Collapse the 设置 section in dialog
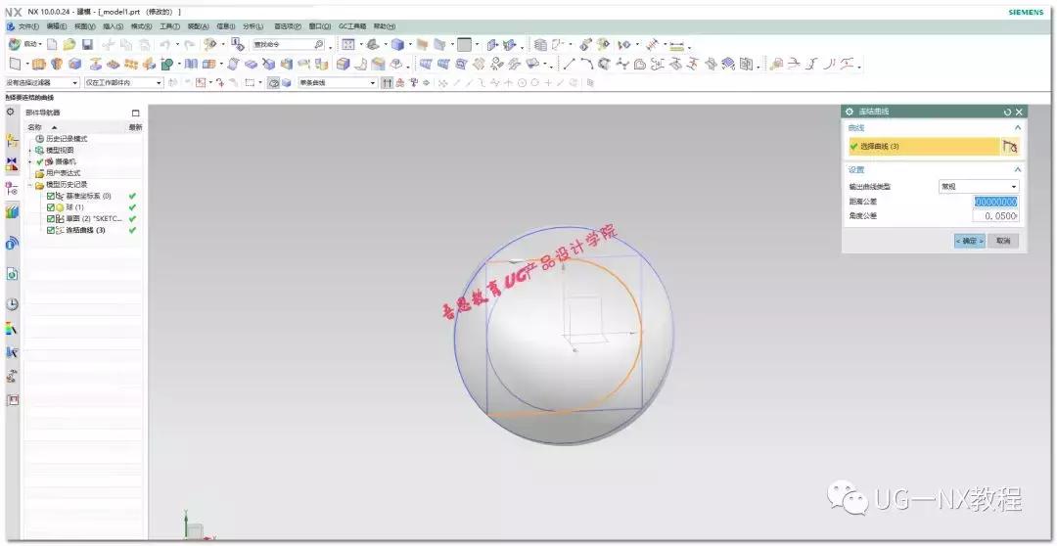Image resolution: width=1057 pixels, height=546 pixels. click(x=1017, y=169)
